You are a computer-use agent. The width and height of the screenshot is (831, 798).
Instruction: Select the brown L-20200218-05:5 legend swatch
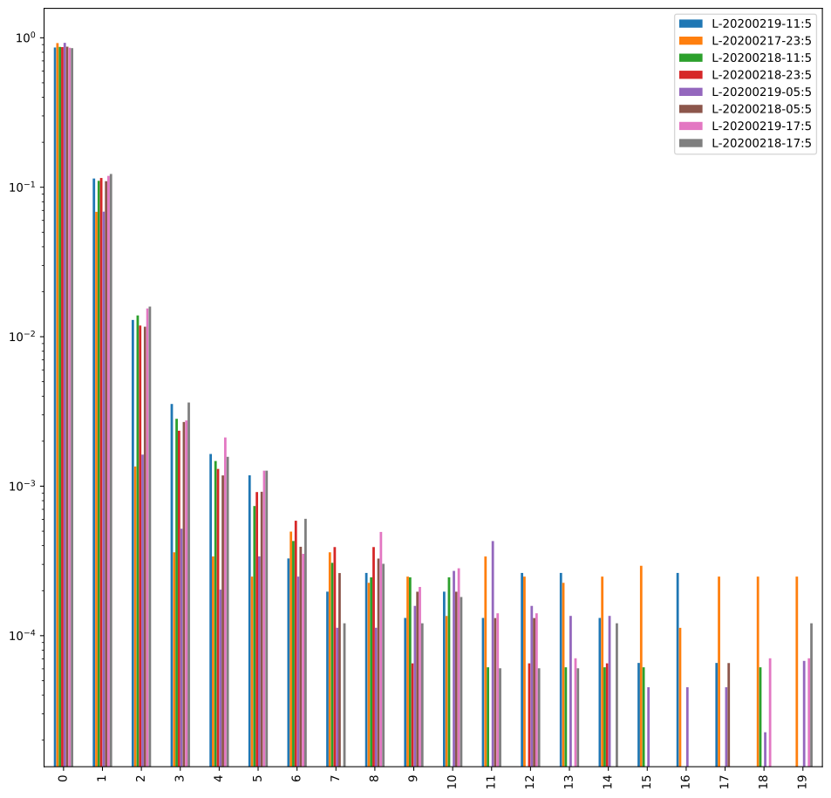[x=691, y=109]
